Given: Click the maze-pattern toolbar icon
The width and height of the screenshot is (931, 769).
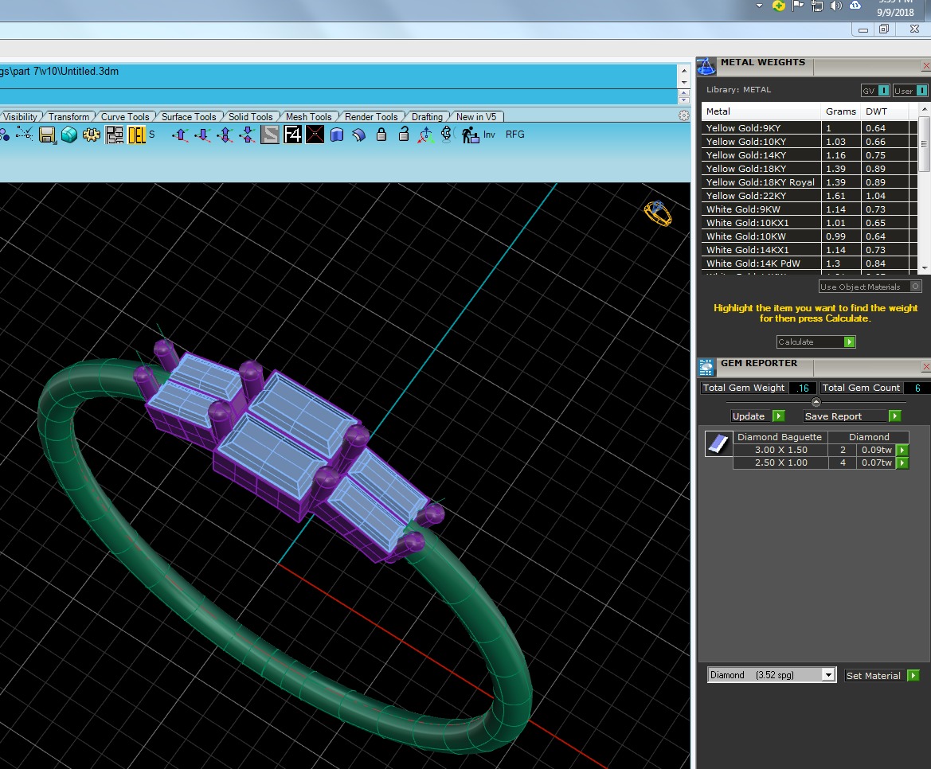Looking at the screenshot, I should point(115,135).
